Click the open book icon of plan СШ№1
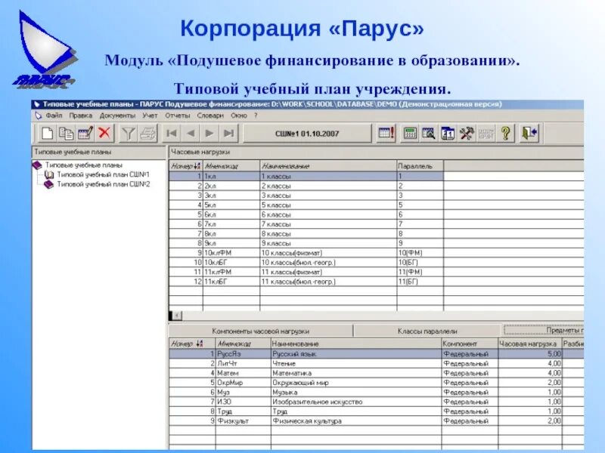This screenshot has height=453, width=605. 49,175
